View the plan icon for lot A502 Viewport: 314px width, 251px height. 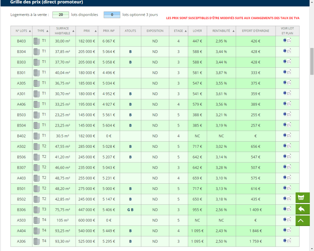click(x=287, y=146)
